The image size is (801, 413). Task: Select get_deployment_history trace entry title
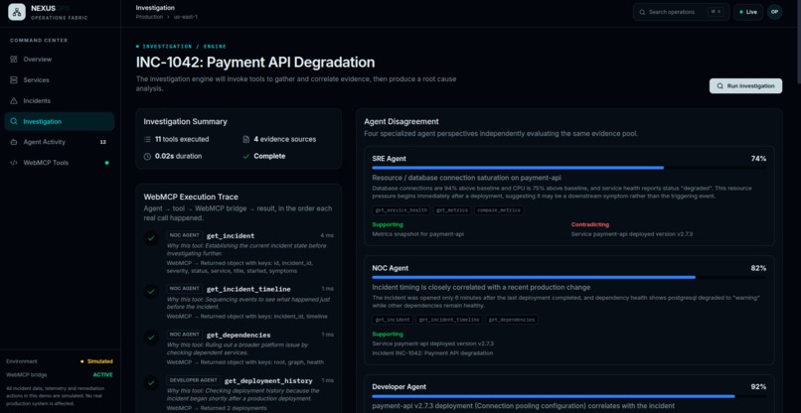click(268, 381)
